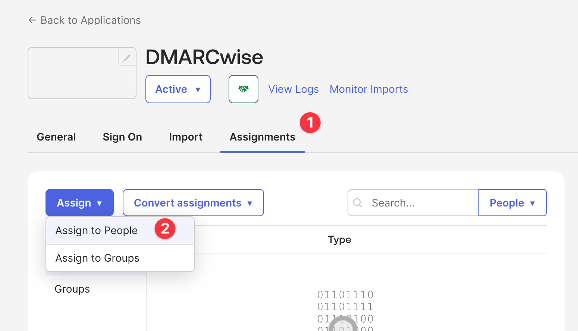Image resolution: width=578 pixels, height=331 pixels.
Task: Switch to the General tab
Action: tap(56, 137)
